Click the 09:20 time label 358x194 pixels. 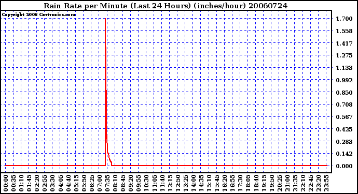pyautogui.click(x=131, y=184)
